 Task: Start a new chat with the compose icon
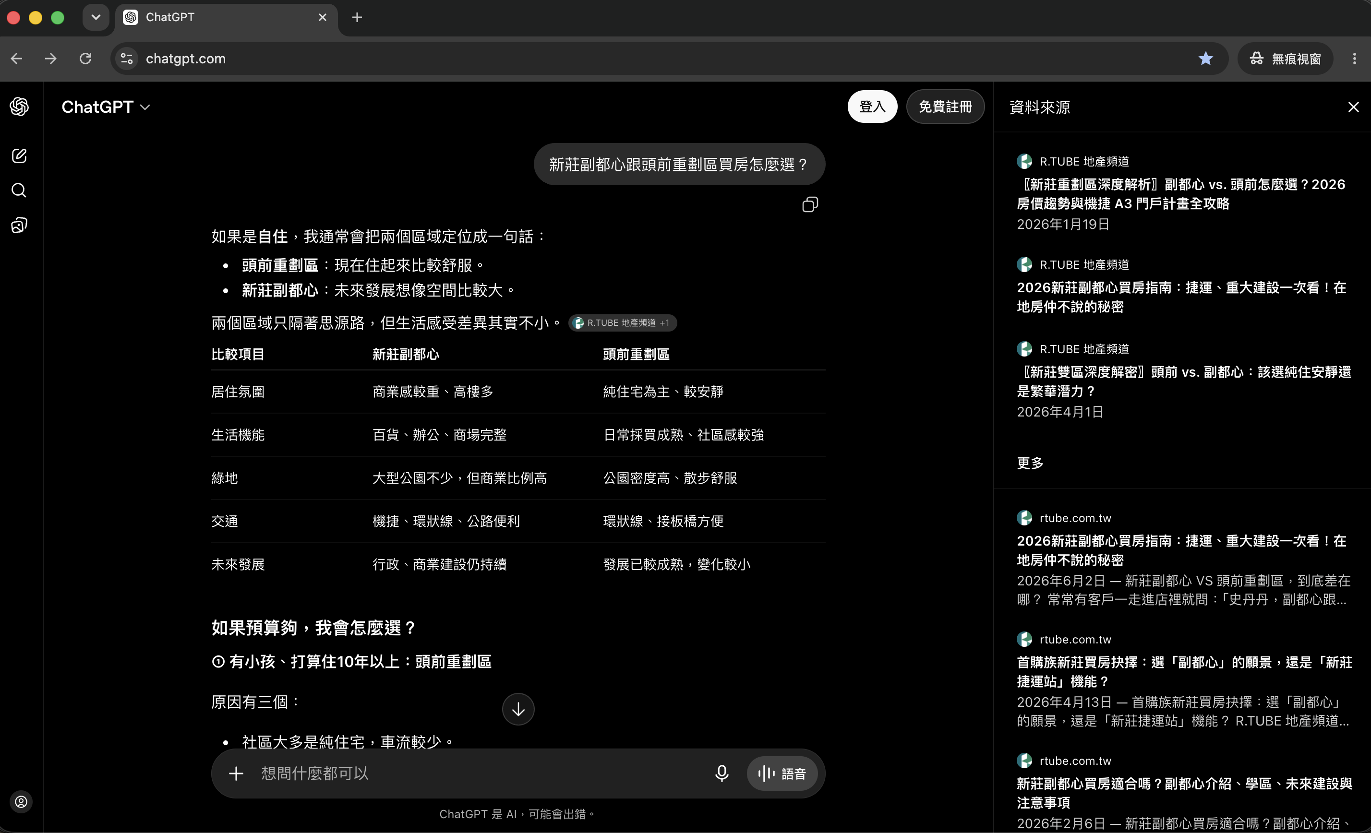(x=20, y=155)
